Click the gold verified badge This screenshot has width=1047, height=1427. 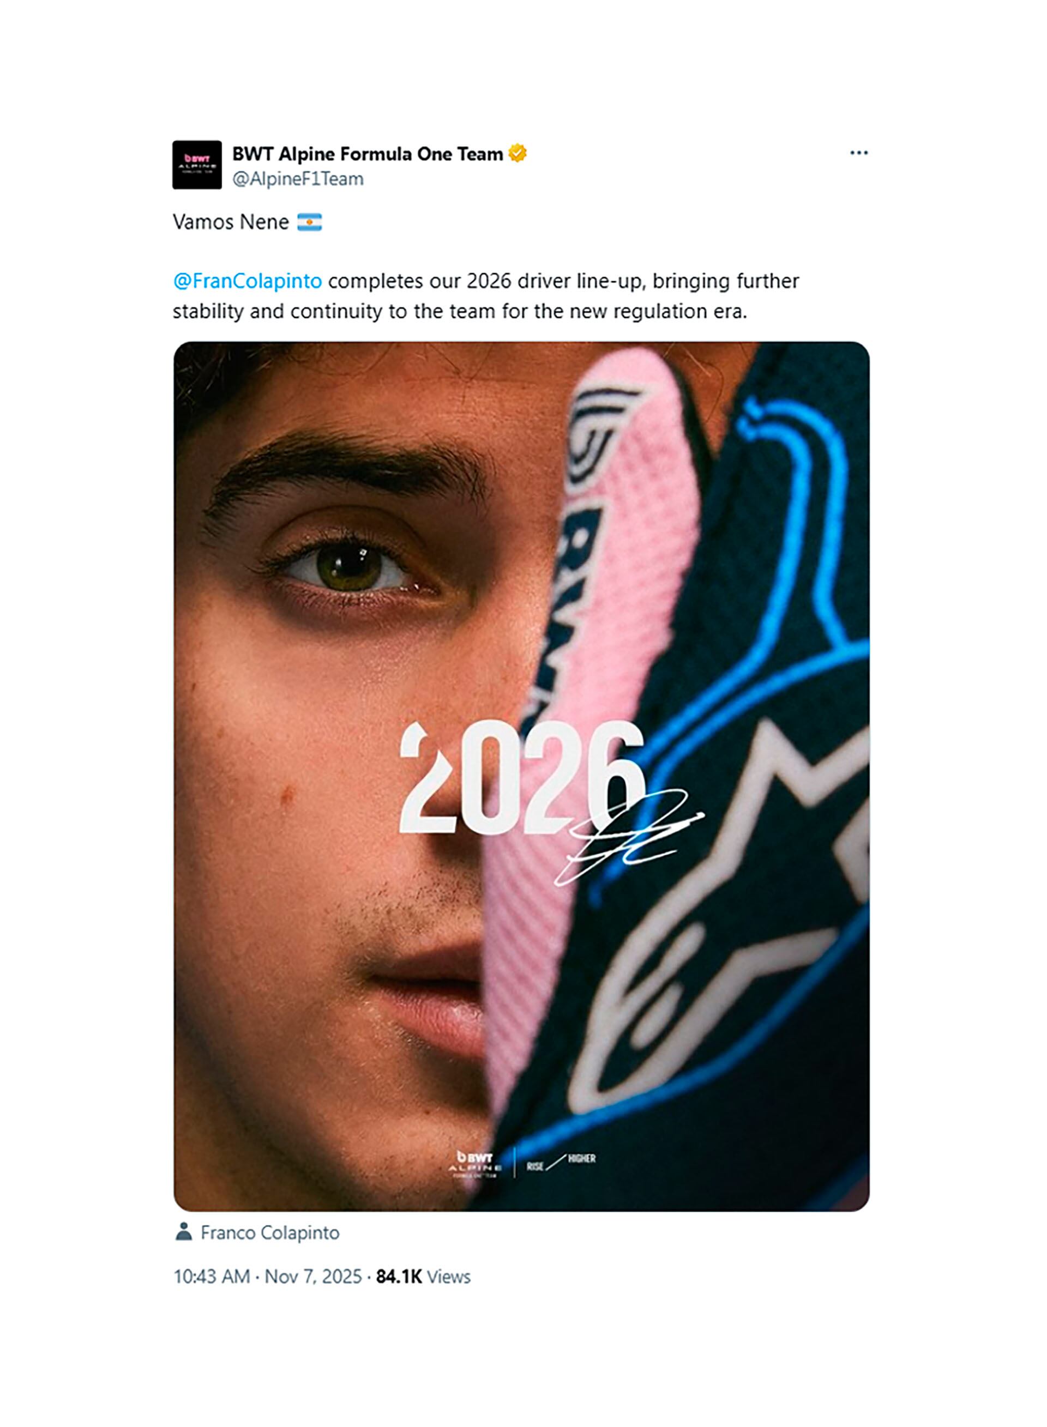pyautogui.click(x=517, y=153)
